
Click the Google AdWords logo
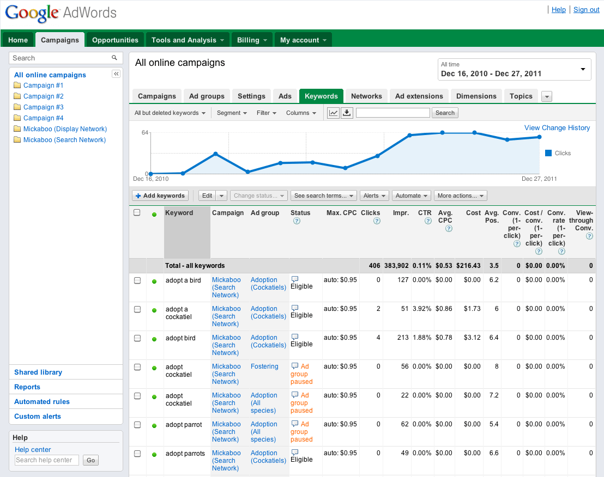[x=61, y=13]
